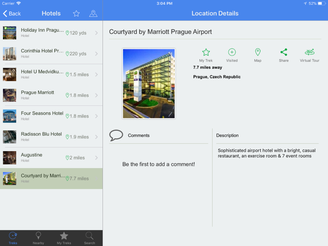Screen dimensions: 328x246
Task: Click Augustine thumbnail image
Action: (10, 158)
